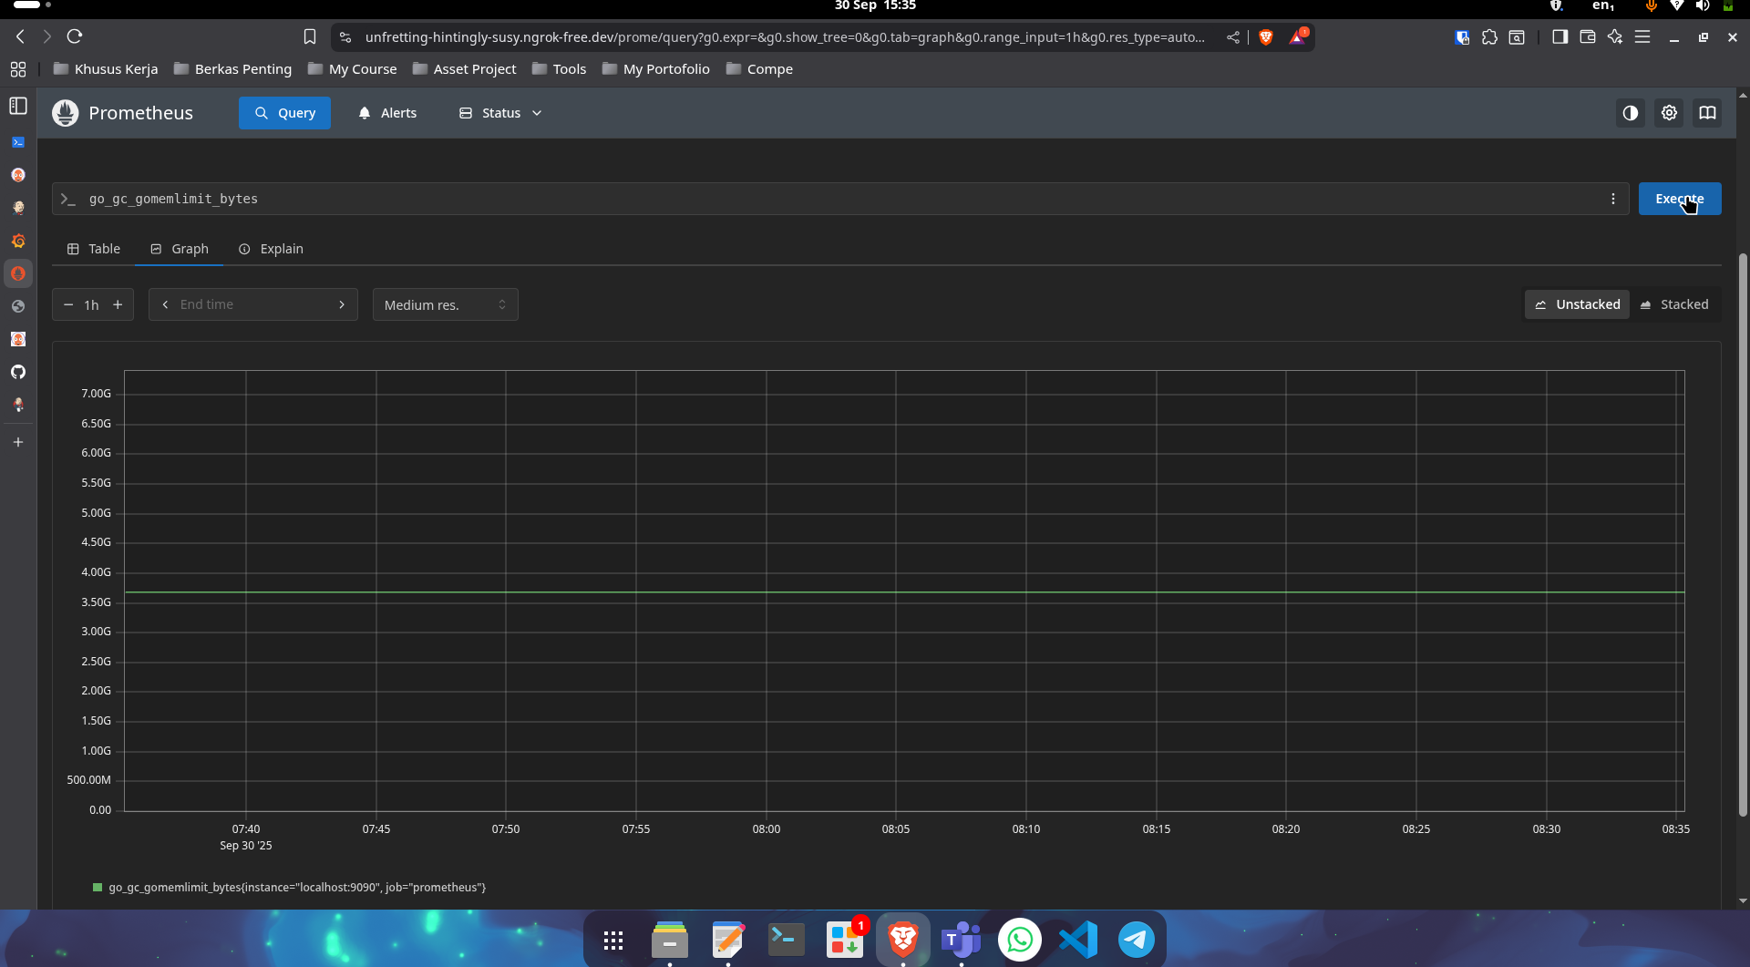The height and width of the screenshot is (967, 1750).
Task: Go to the Alerts page
Action: click(x=387, y=113)
